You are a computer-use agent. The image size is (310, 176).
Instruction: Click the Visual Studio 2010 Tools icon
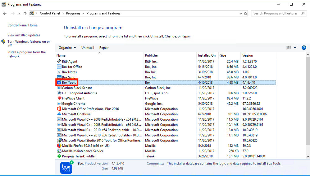pyautogui.click(x=59, y=140)
